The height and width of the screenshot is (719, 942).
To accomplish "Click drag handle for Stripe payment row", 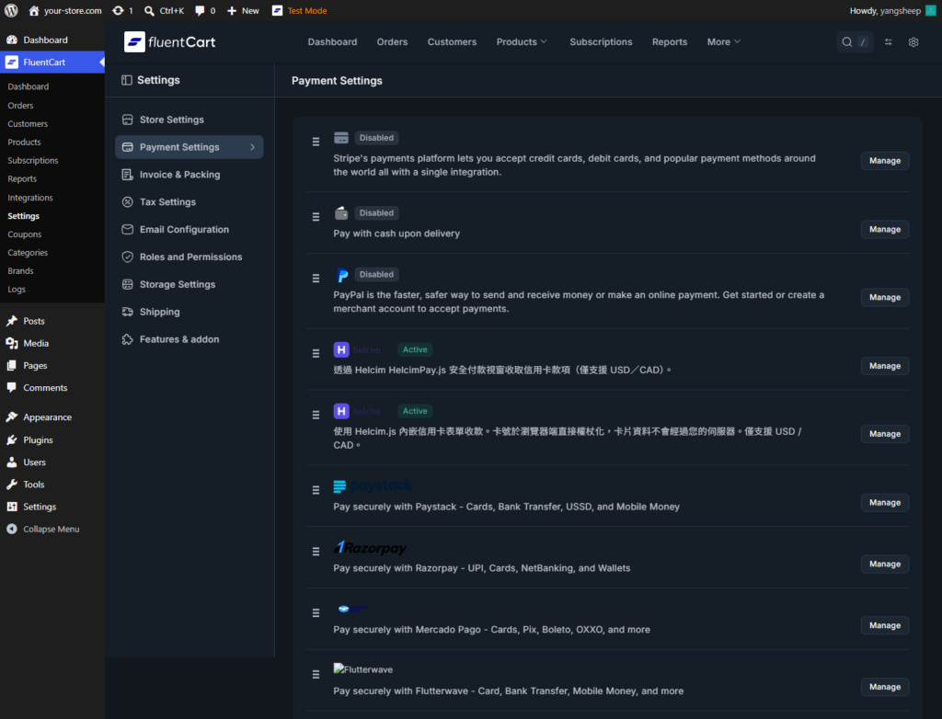I will pos(316,142).
